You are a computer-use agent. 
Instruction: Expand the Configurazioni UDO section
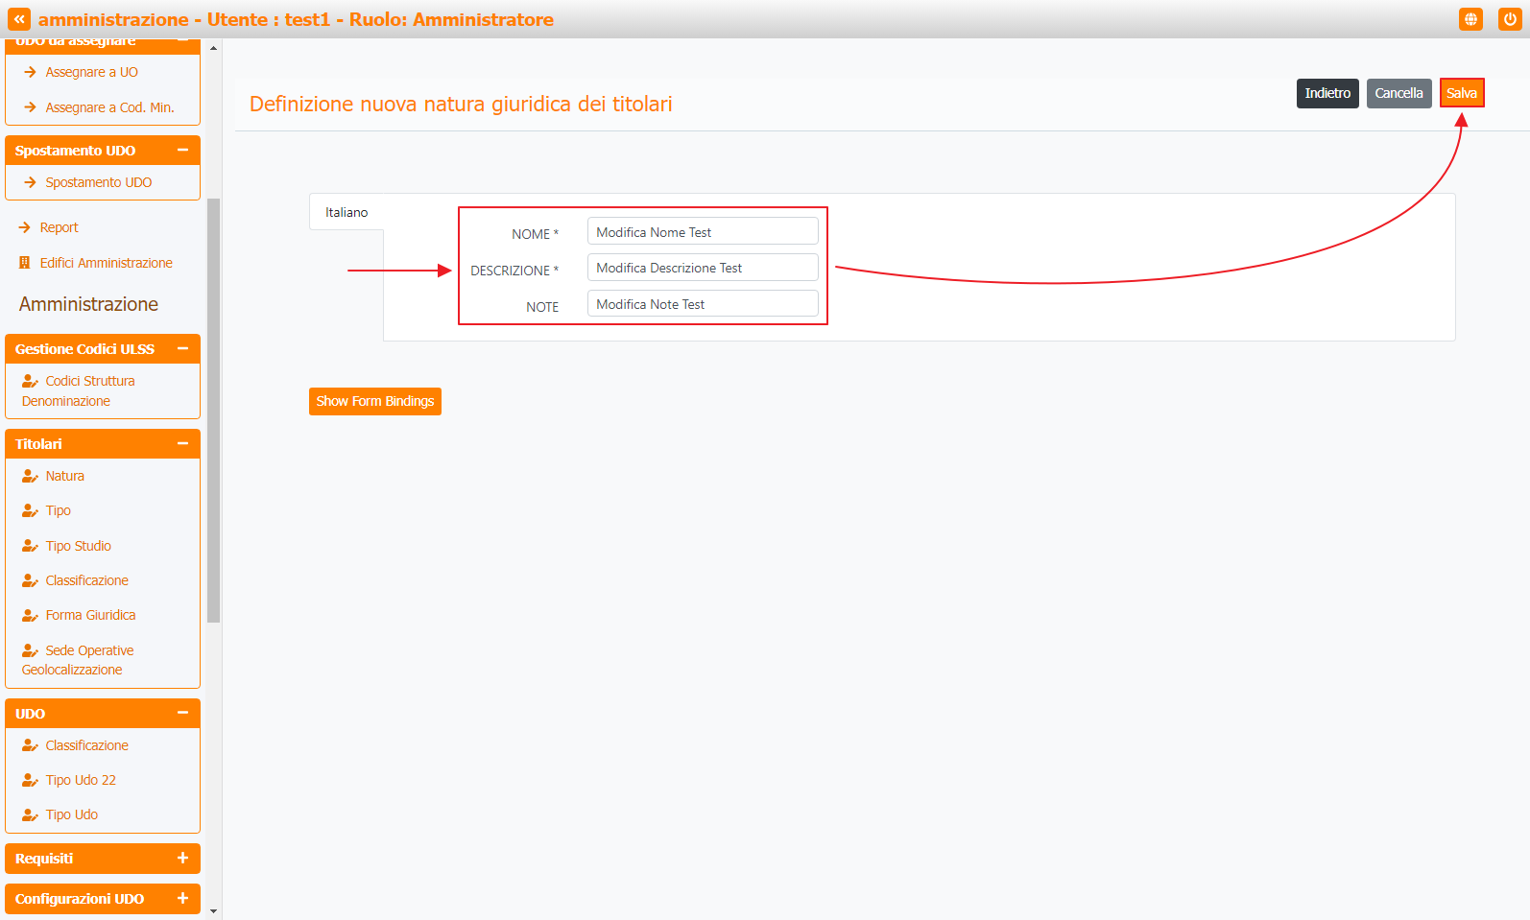click(182, 898)
